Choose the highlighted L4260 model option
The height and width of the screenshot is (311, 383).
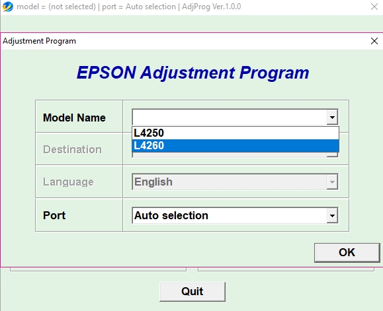235,146
